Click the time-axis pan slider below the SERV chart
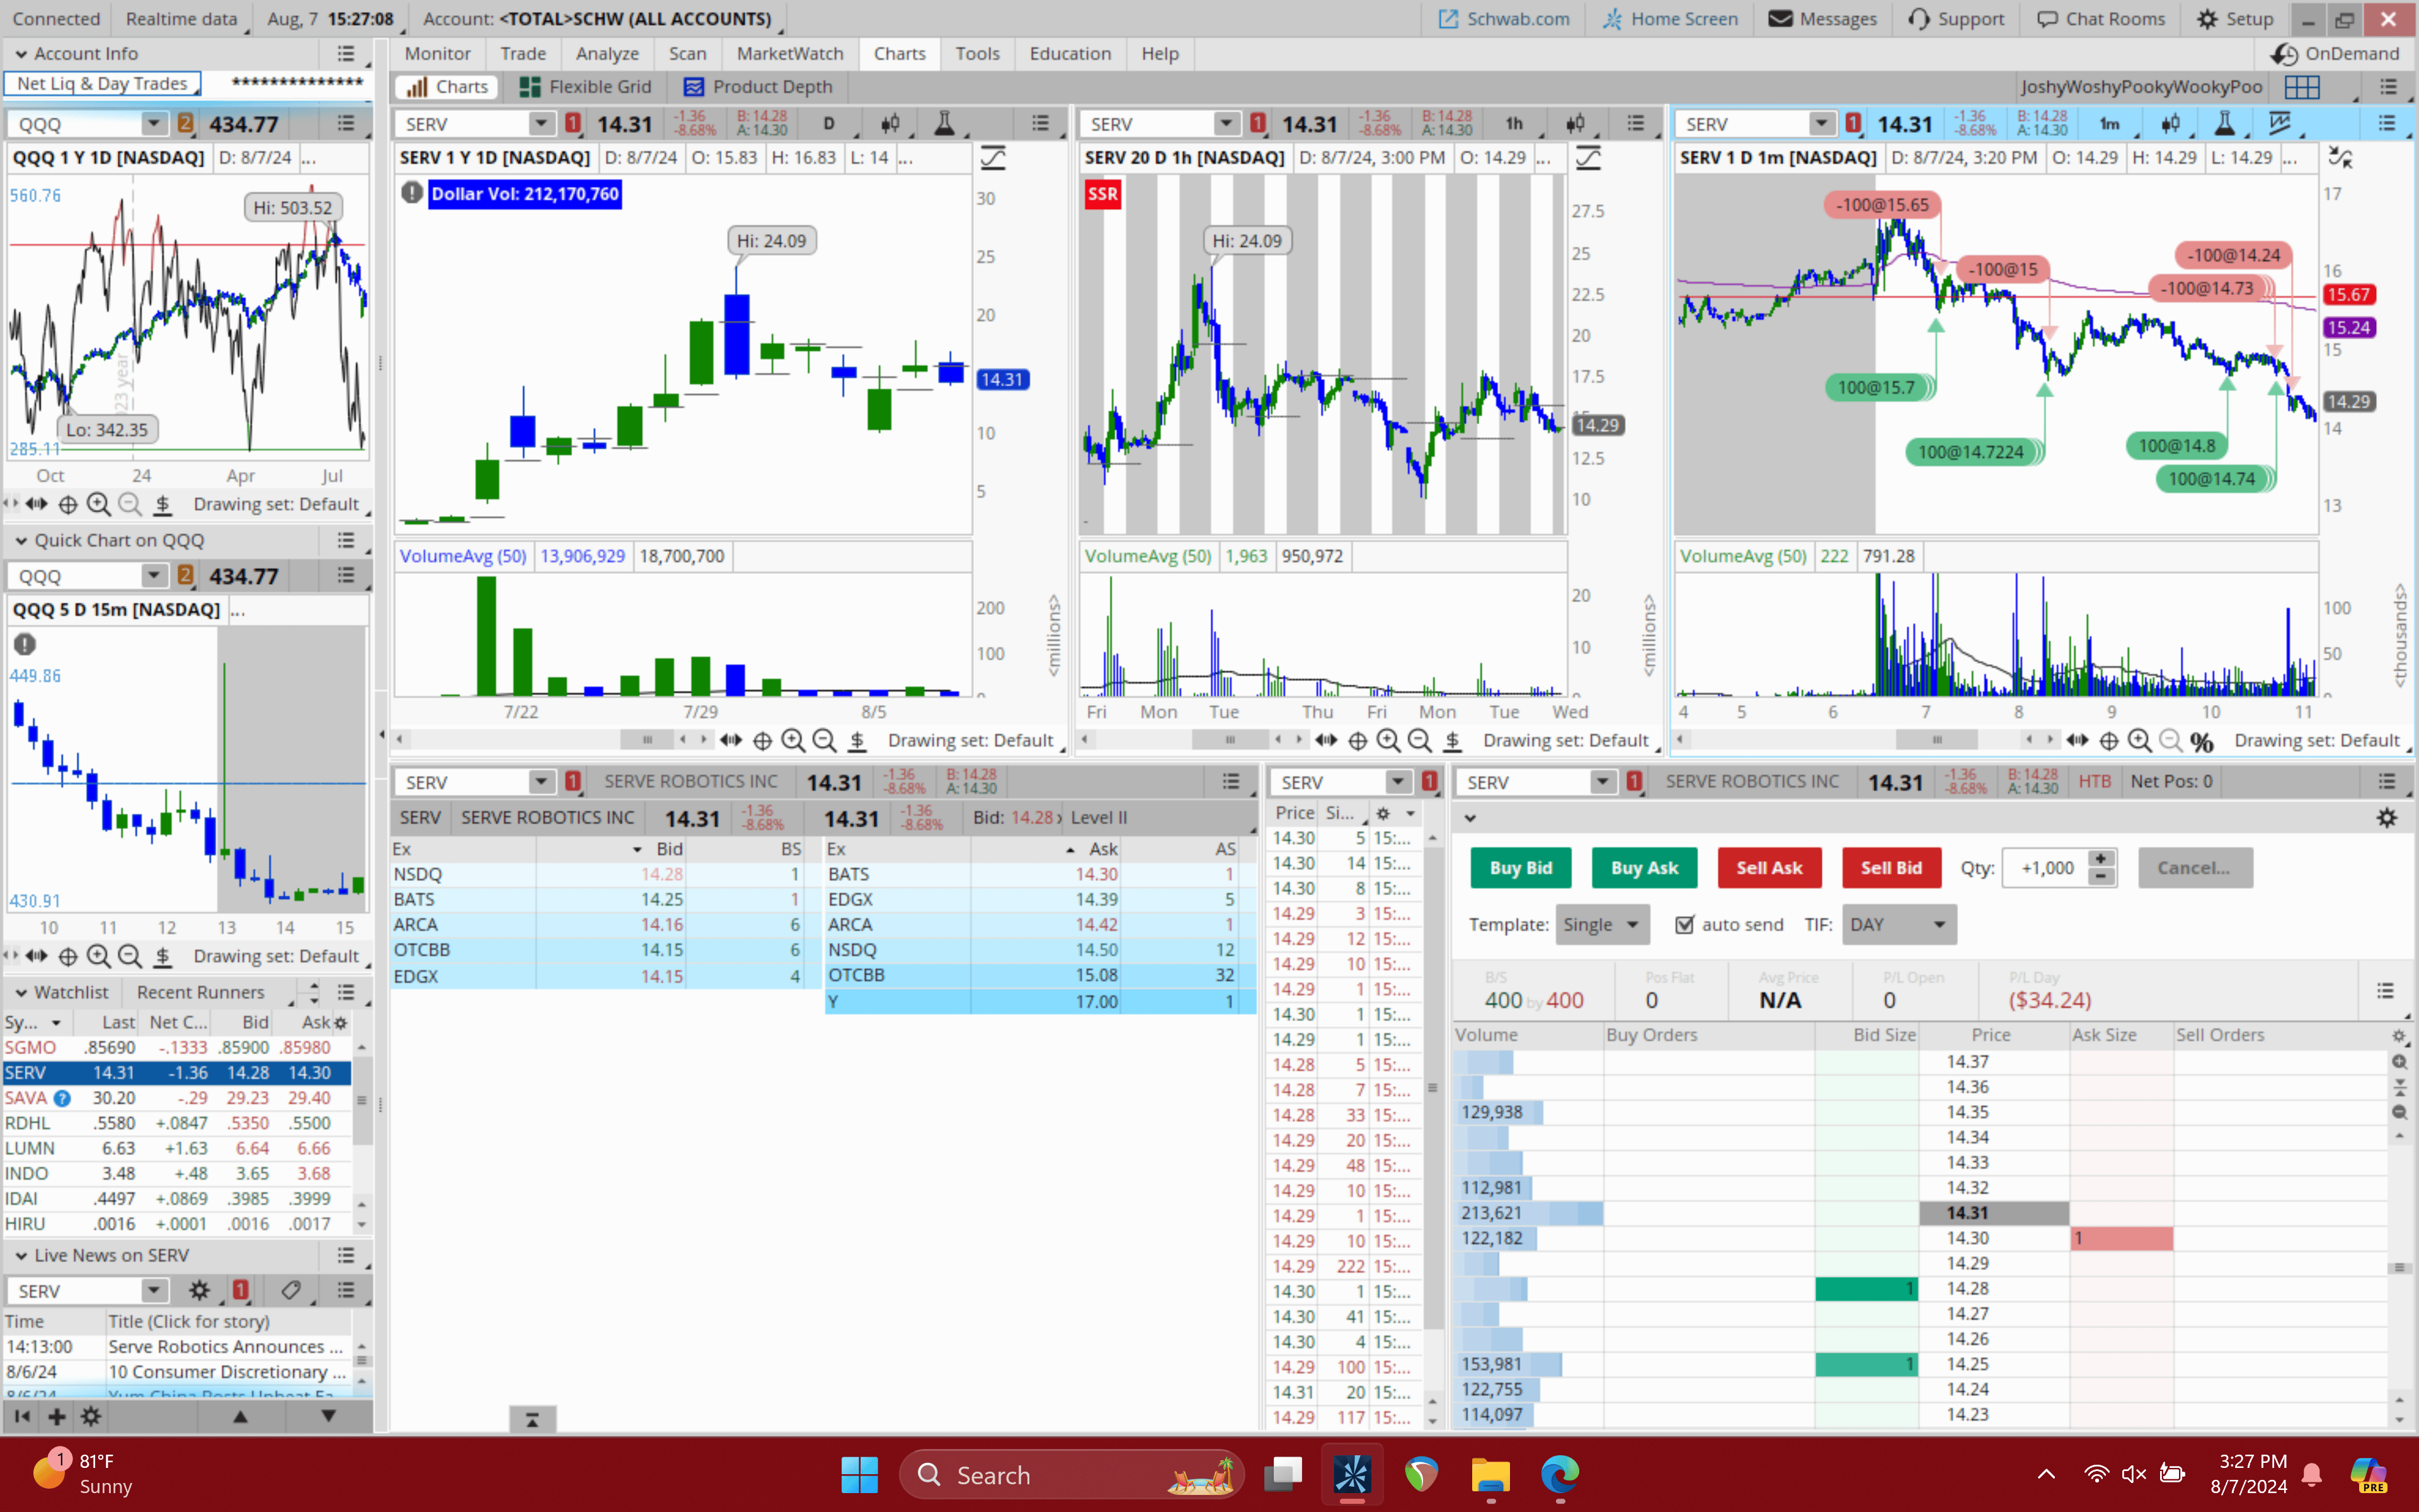The width and height of the screenshot is (2419, 1512). coord(648,739)
